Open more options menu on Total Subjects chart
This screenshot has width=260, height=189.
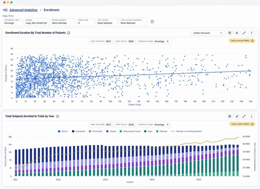pyautogui.click(x=252, y=116)
